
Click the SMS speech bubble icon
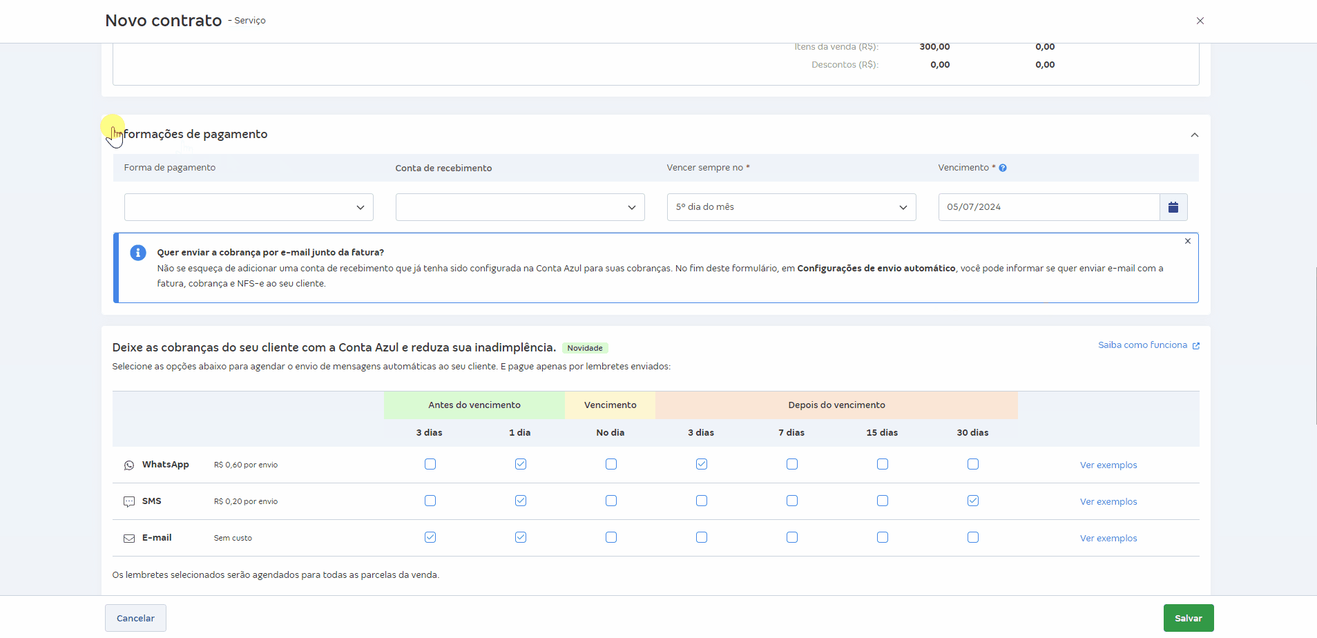(x=129, y=502)
